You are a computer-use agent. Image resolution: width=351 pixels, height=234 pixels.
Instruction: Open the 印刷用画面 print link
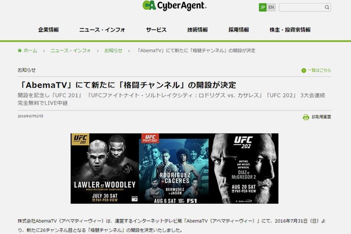[x=321, y=117]
